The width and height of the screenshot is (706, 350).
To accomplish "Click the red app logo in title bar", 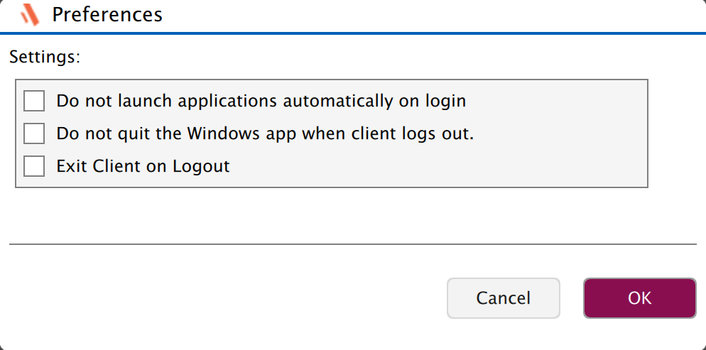I will click(29, 14).
